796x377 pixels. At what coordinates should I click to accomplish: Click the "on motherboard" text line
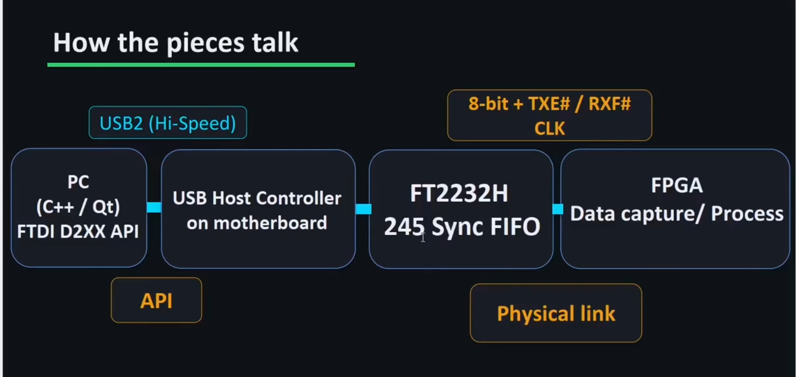coord(257,223)
